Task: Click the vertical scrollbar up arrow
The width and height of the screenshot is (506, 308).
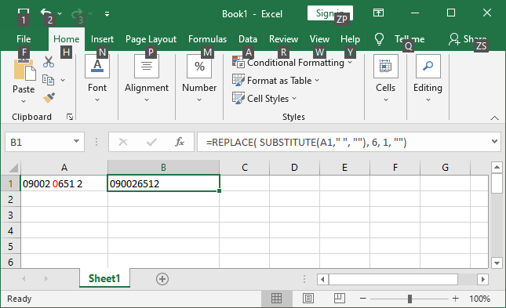Action: [x=497, y=167]
